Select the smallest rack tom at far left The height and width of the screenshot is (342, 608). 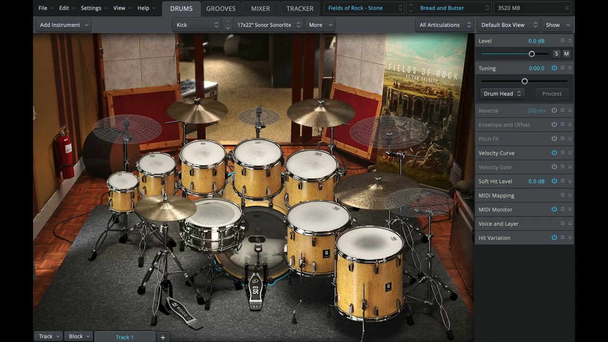123,191
